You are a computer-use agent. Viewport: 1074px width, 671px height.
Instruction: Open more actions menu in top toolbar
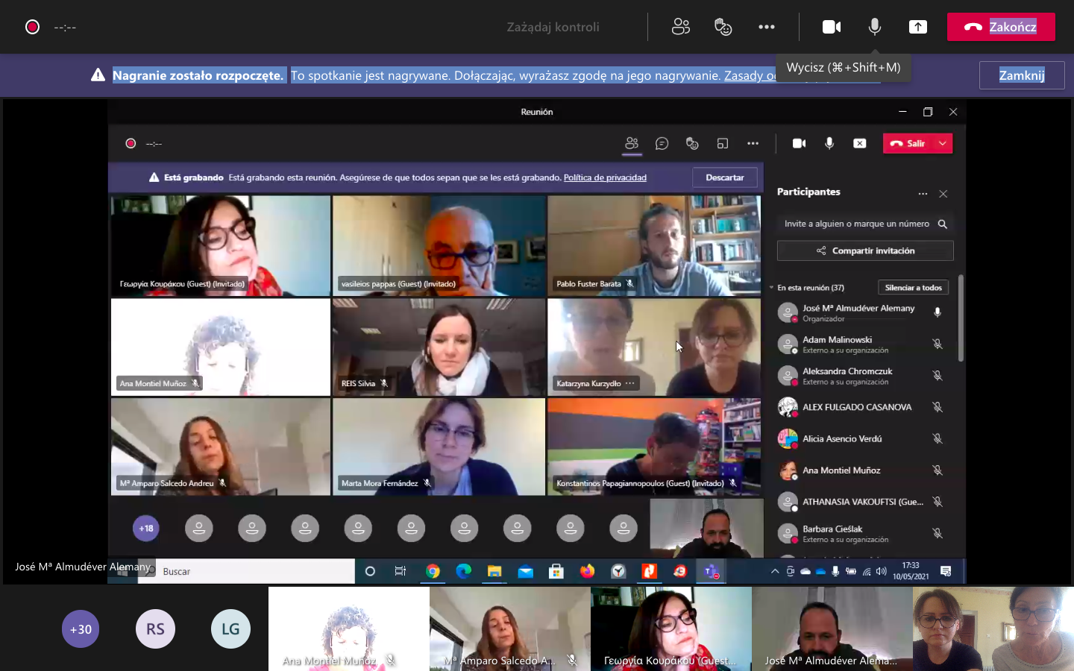(766, 27)
